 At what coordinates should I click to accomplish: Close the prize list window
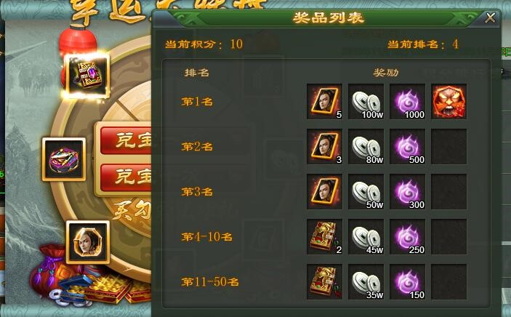[x=490, y=17]
